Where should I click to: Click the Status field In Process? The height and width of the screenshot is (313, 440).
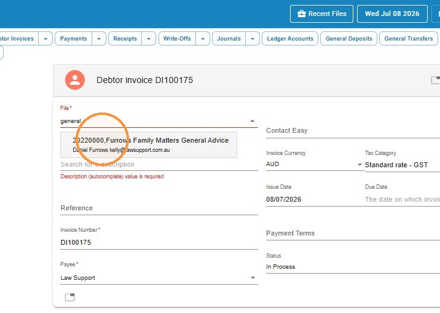coord(353,267)
